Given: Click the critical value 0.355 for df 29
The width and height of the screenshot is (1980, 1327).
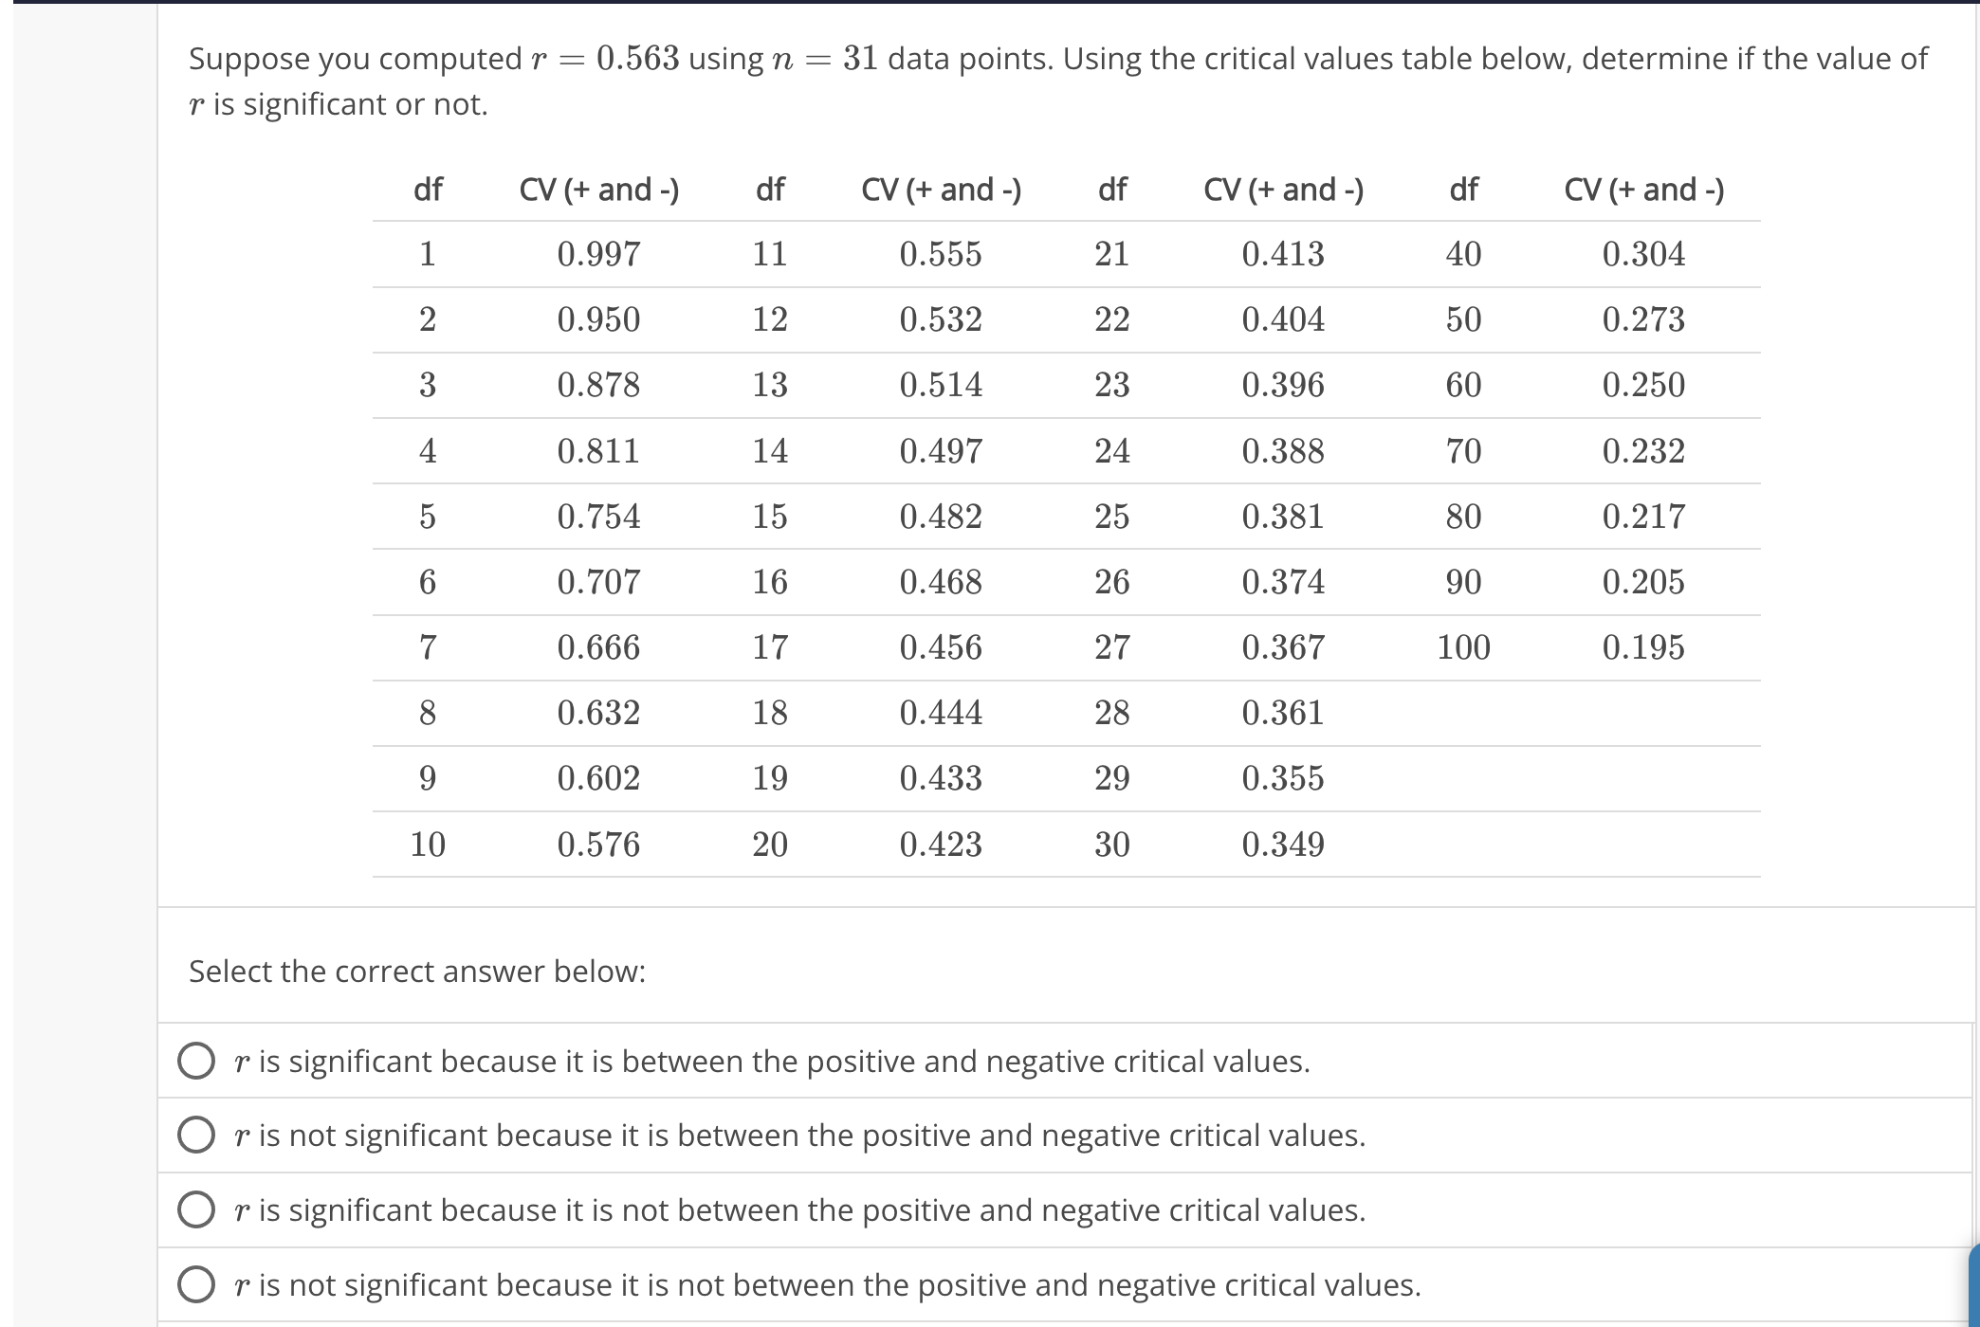Looking at the screenshot, I should click(x=1282, y=777).
